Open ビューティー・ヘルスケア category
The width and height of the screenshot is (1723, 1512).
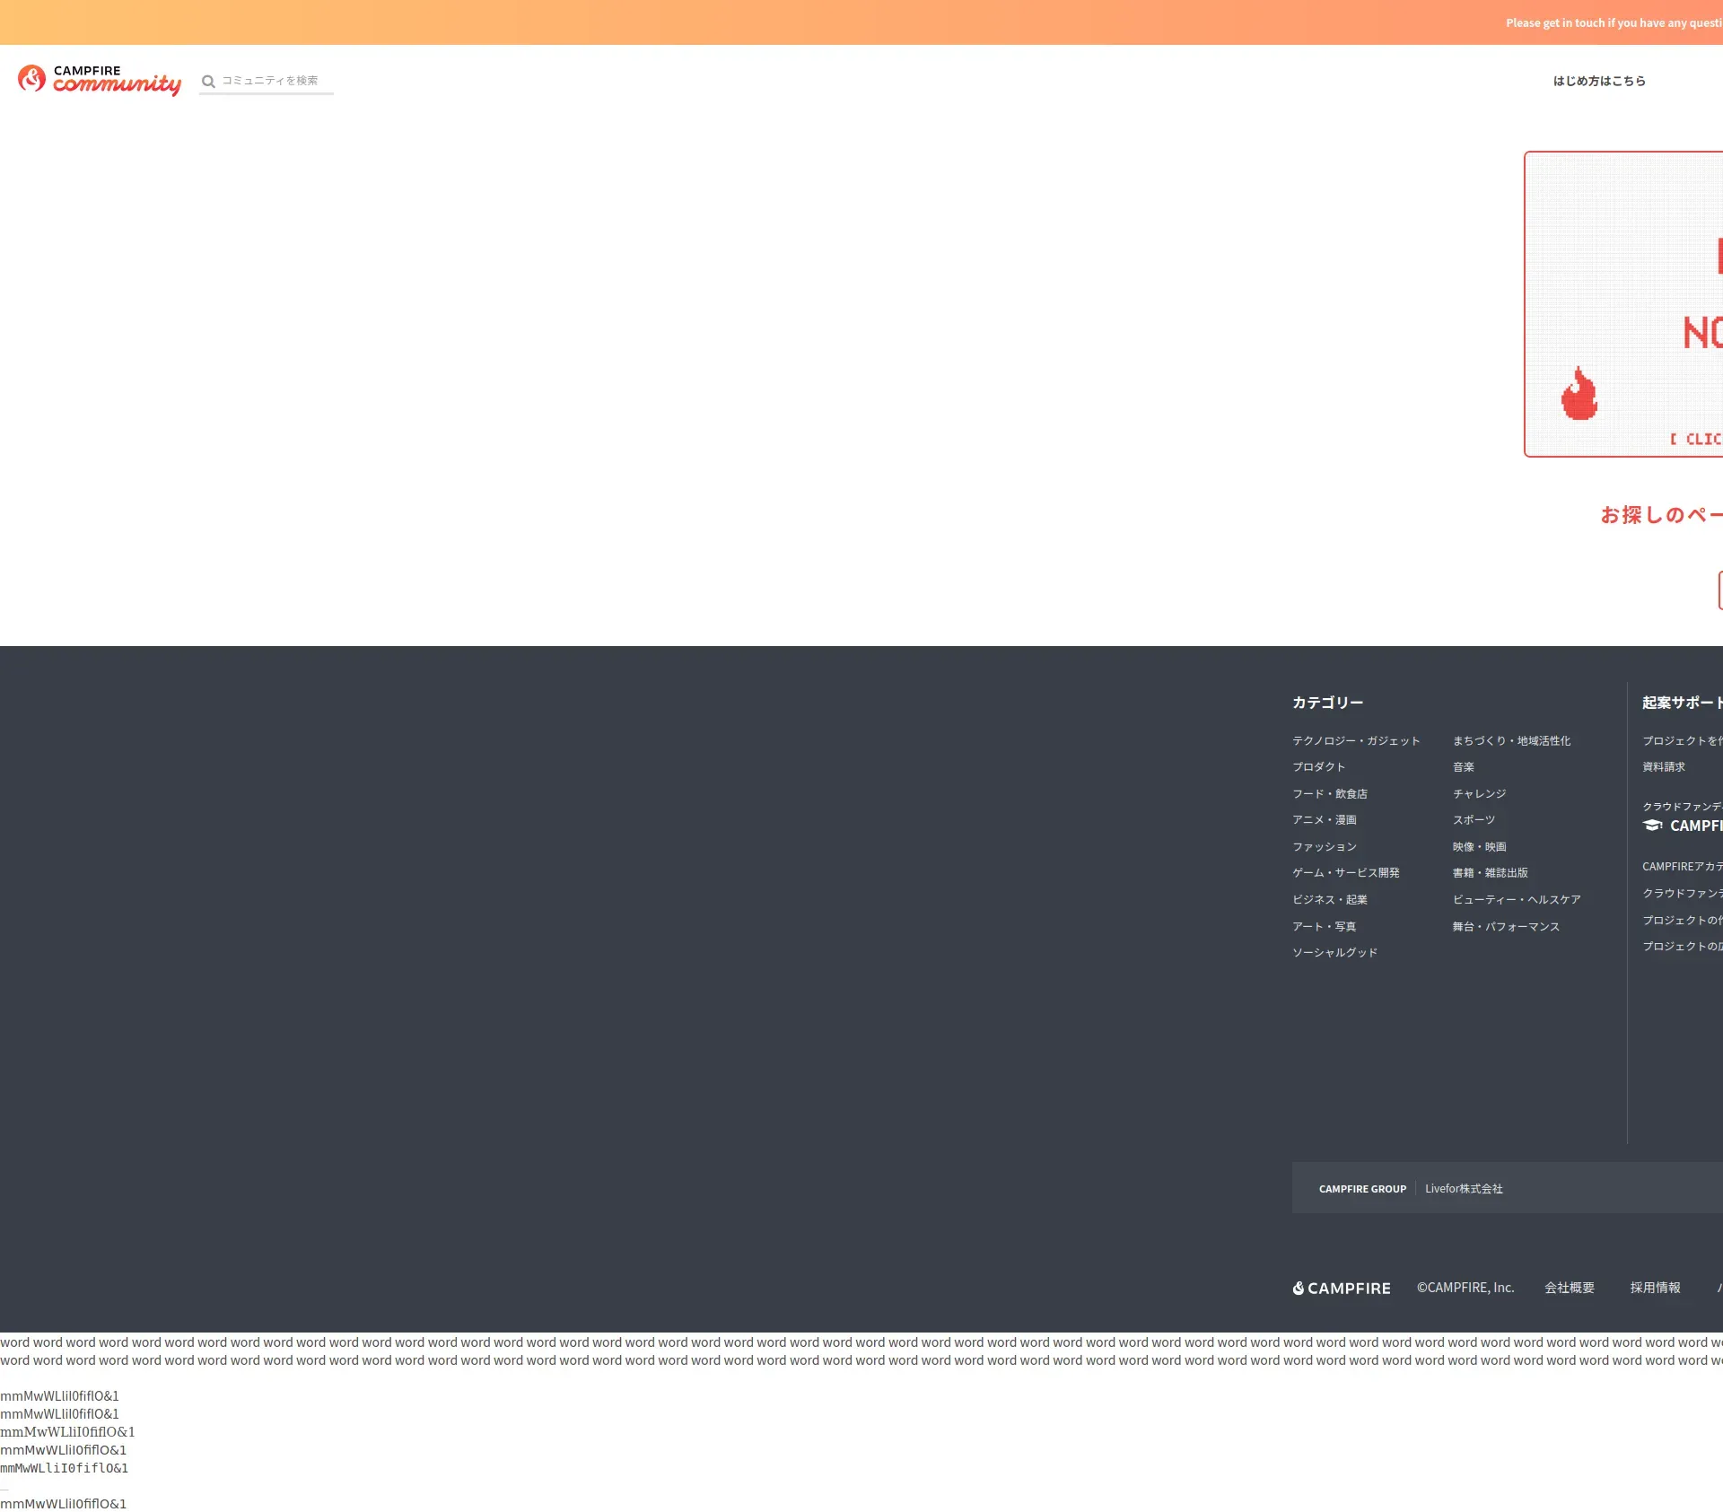(x=1517, y=900)
